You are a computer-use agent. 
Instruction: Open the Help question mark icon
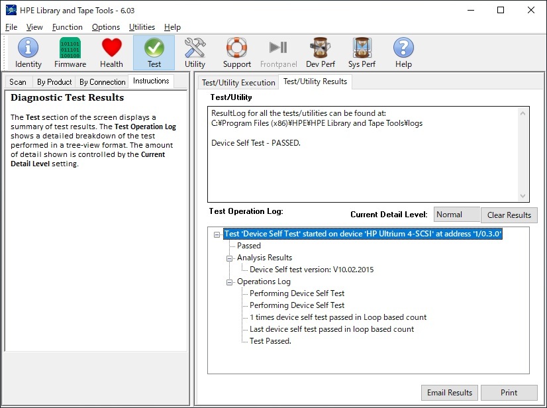403,53
